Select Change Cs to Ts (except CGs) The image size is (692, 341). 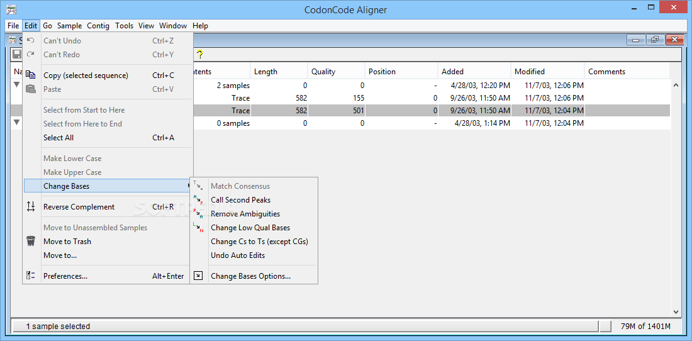click(x=254, y=242)
